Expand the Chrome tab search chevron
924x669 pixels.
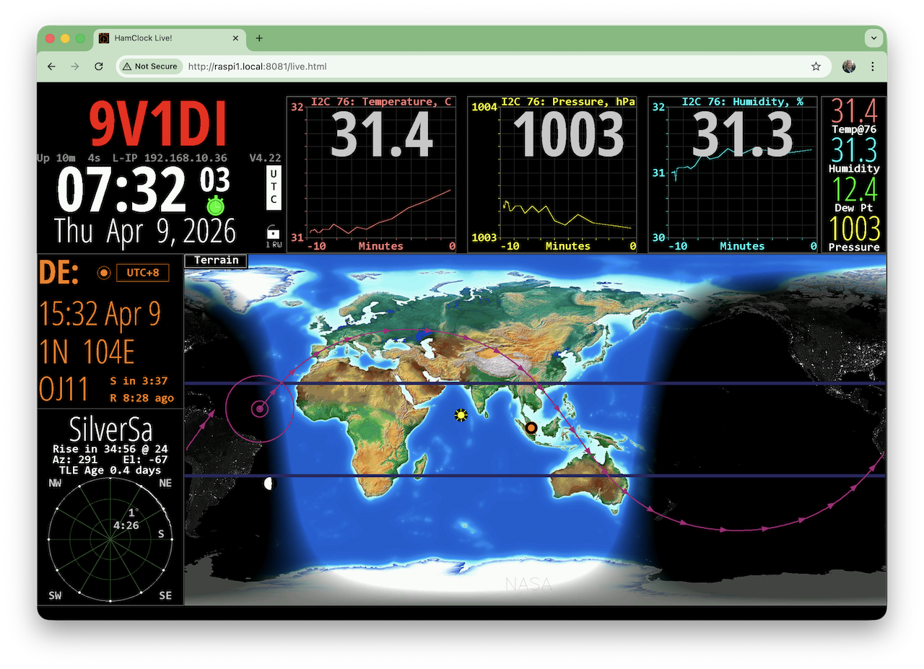[x=873, y=38]
